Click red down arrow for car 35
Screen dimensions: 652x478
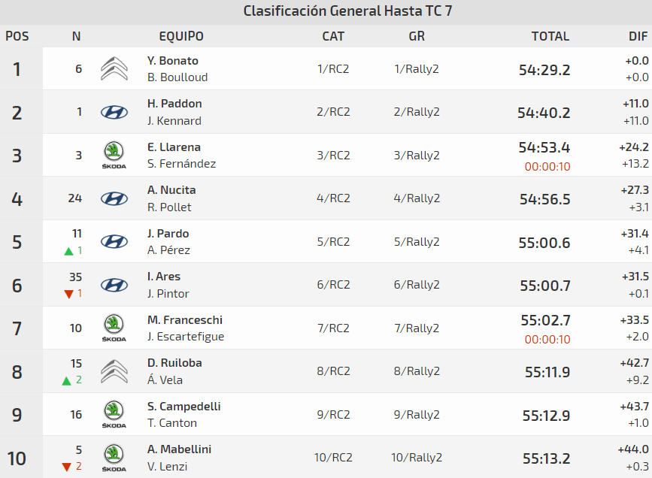tap(68, 294)
